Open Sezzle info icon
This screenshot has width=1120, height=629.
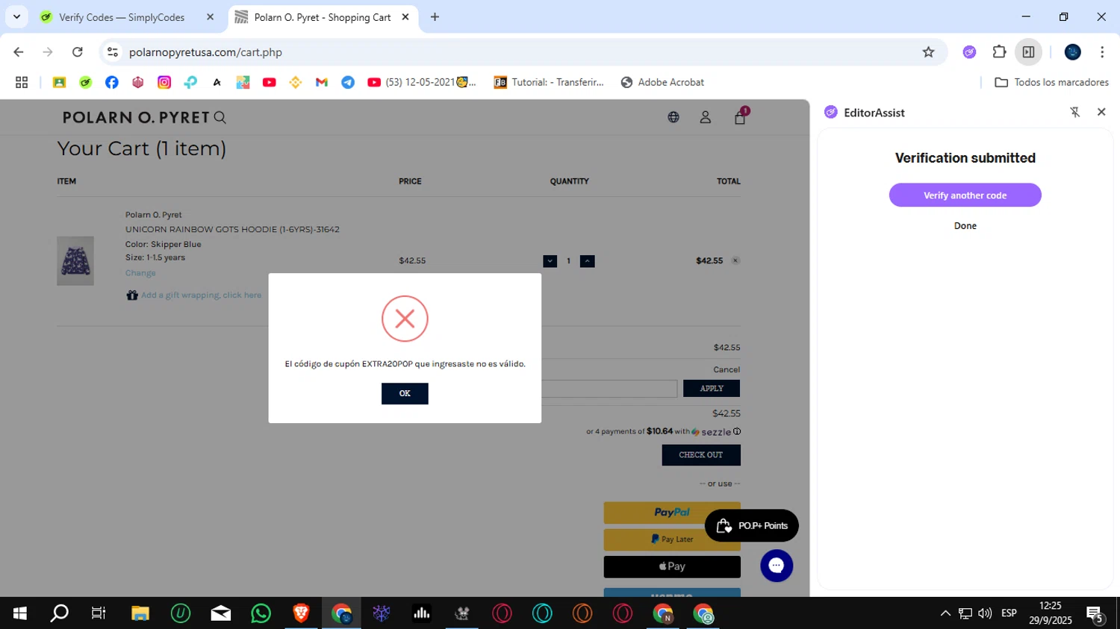[x=737, y=431]
